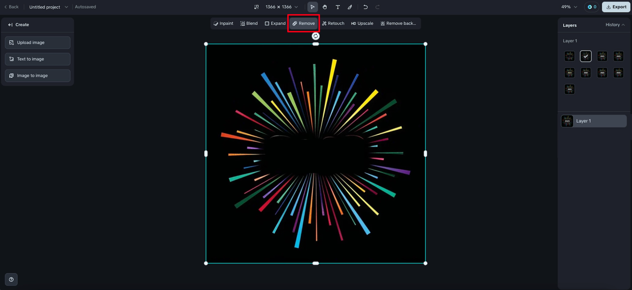Image resolution: width=632 pixels, height=290 pixels.
Task: Click top-left corner handle of canvas image
Action: click(x=206, y=44)
